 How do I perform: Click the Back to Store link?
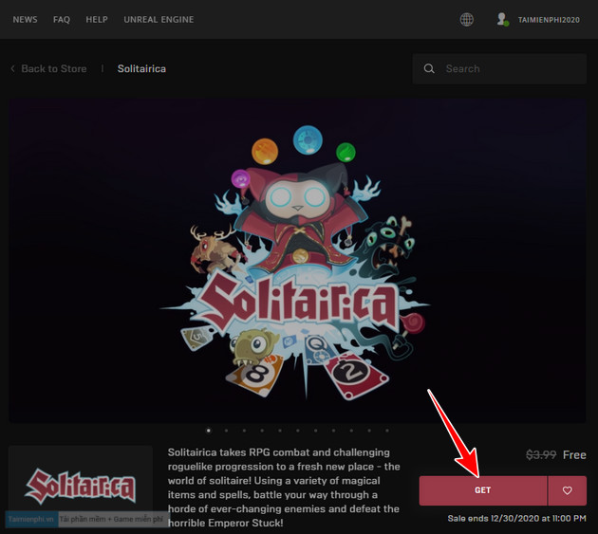54,69
